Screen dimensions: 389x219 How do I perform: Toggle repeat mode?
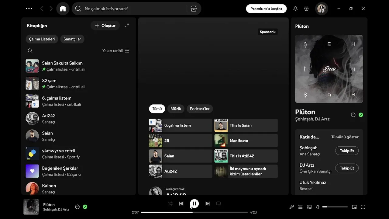coord(219,203)
